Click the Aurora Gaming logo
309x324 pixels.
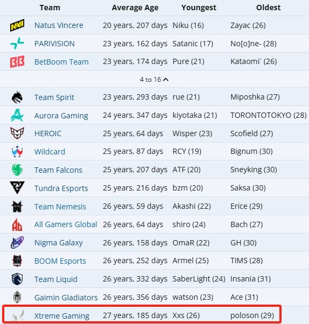coord(17,115)
